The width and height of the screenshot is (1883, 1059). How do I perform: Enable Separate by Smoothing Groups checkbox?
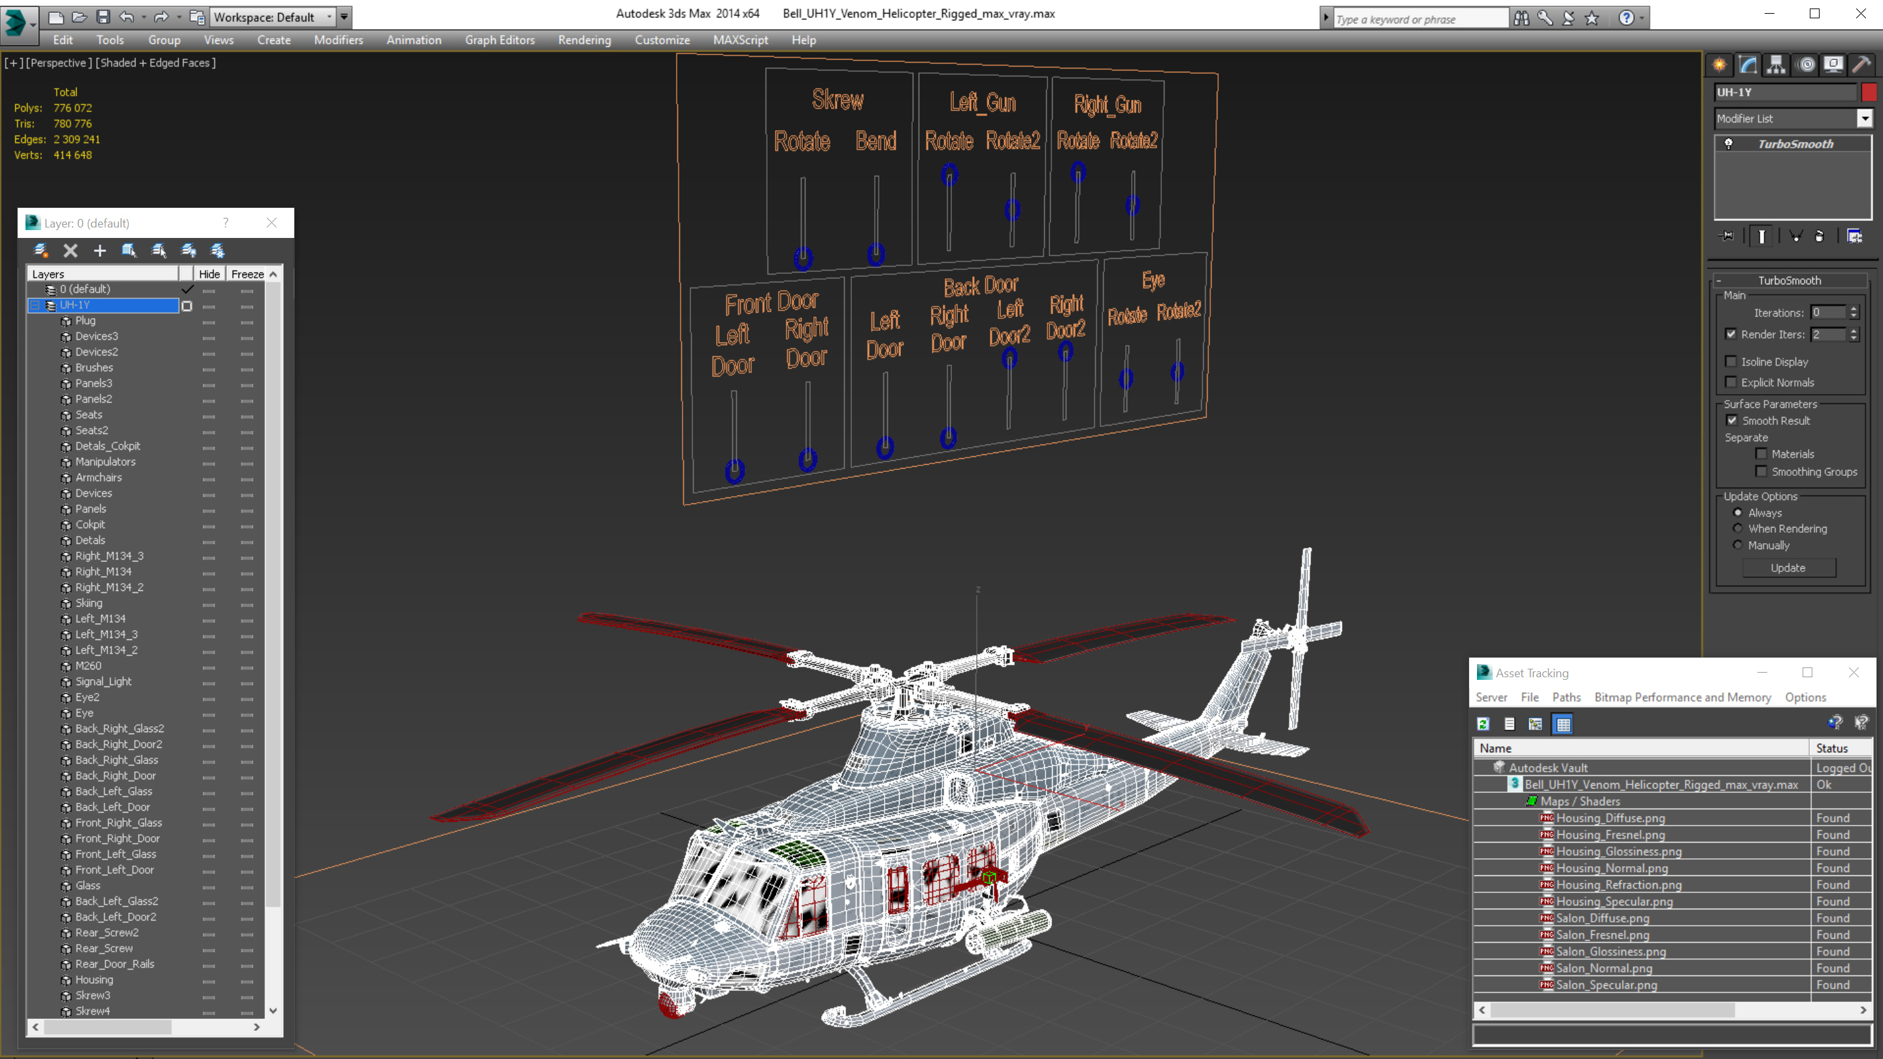pyautogui.click(x=1761, y=471)
